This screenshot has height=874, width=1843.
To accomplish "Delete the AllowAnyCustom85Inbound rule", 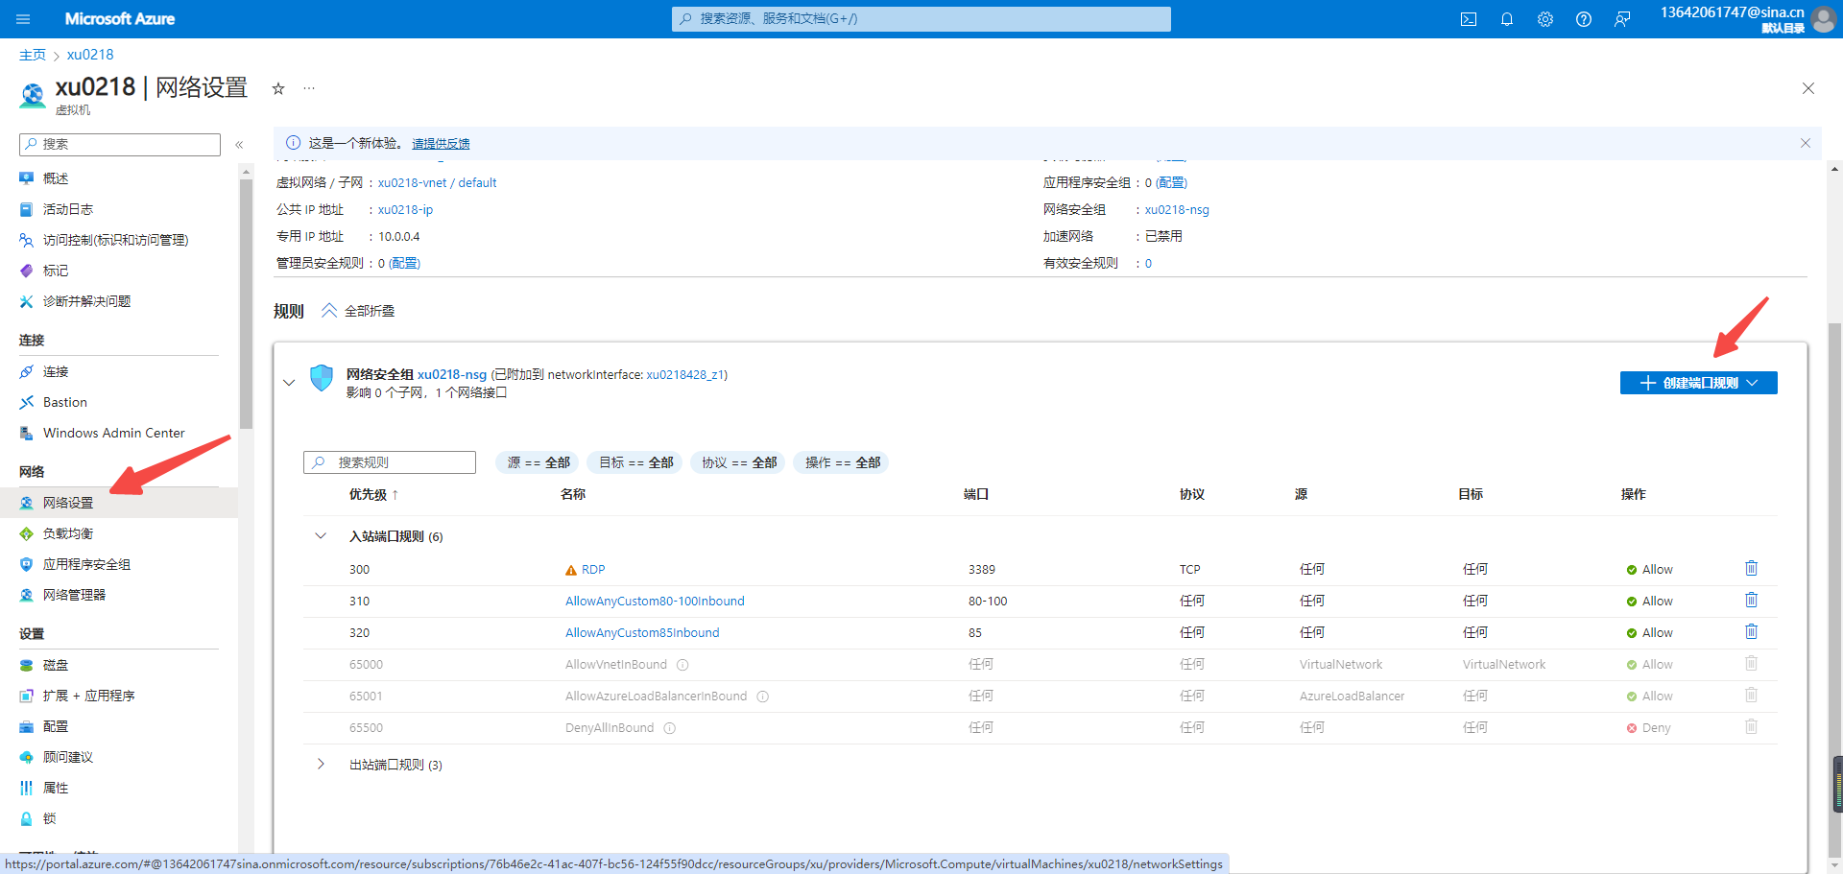I will coord(1751,632).
